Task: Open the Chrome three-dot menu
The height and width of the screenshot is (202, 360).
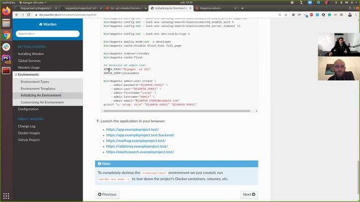Action: pyautogui.click(x=356, y=15)
